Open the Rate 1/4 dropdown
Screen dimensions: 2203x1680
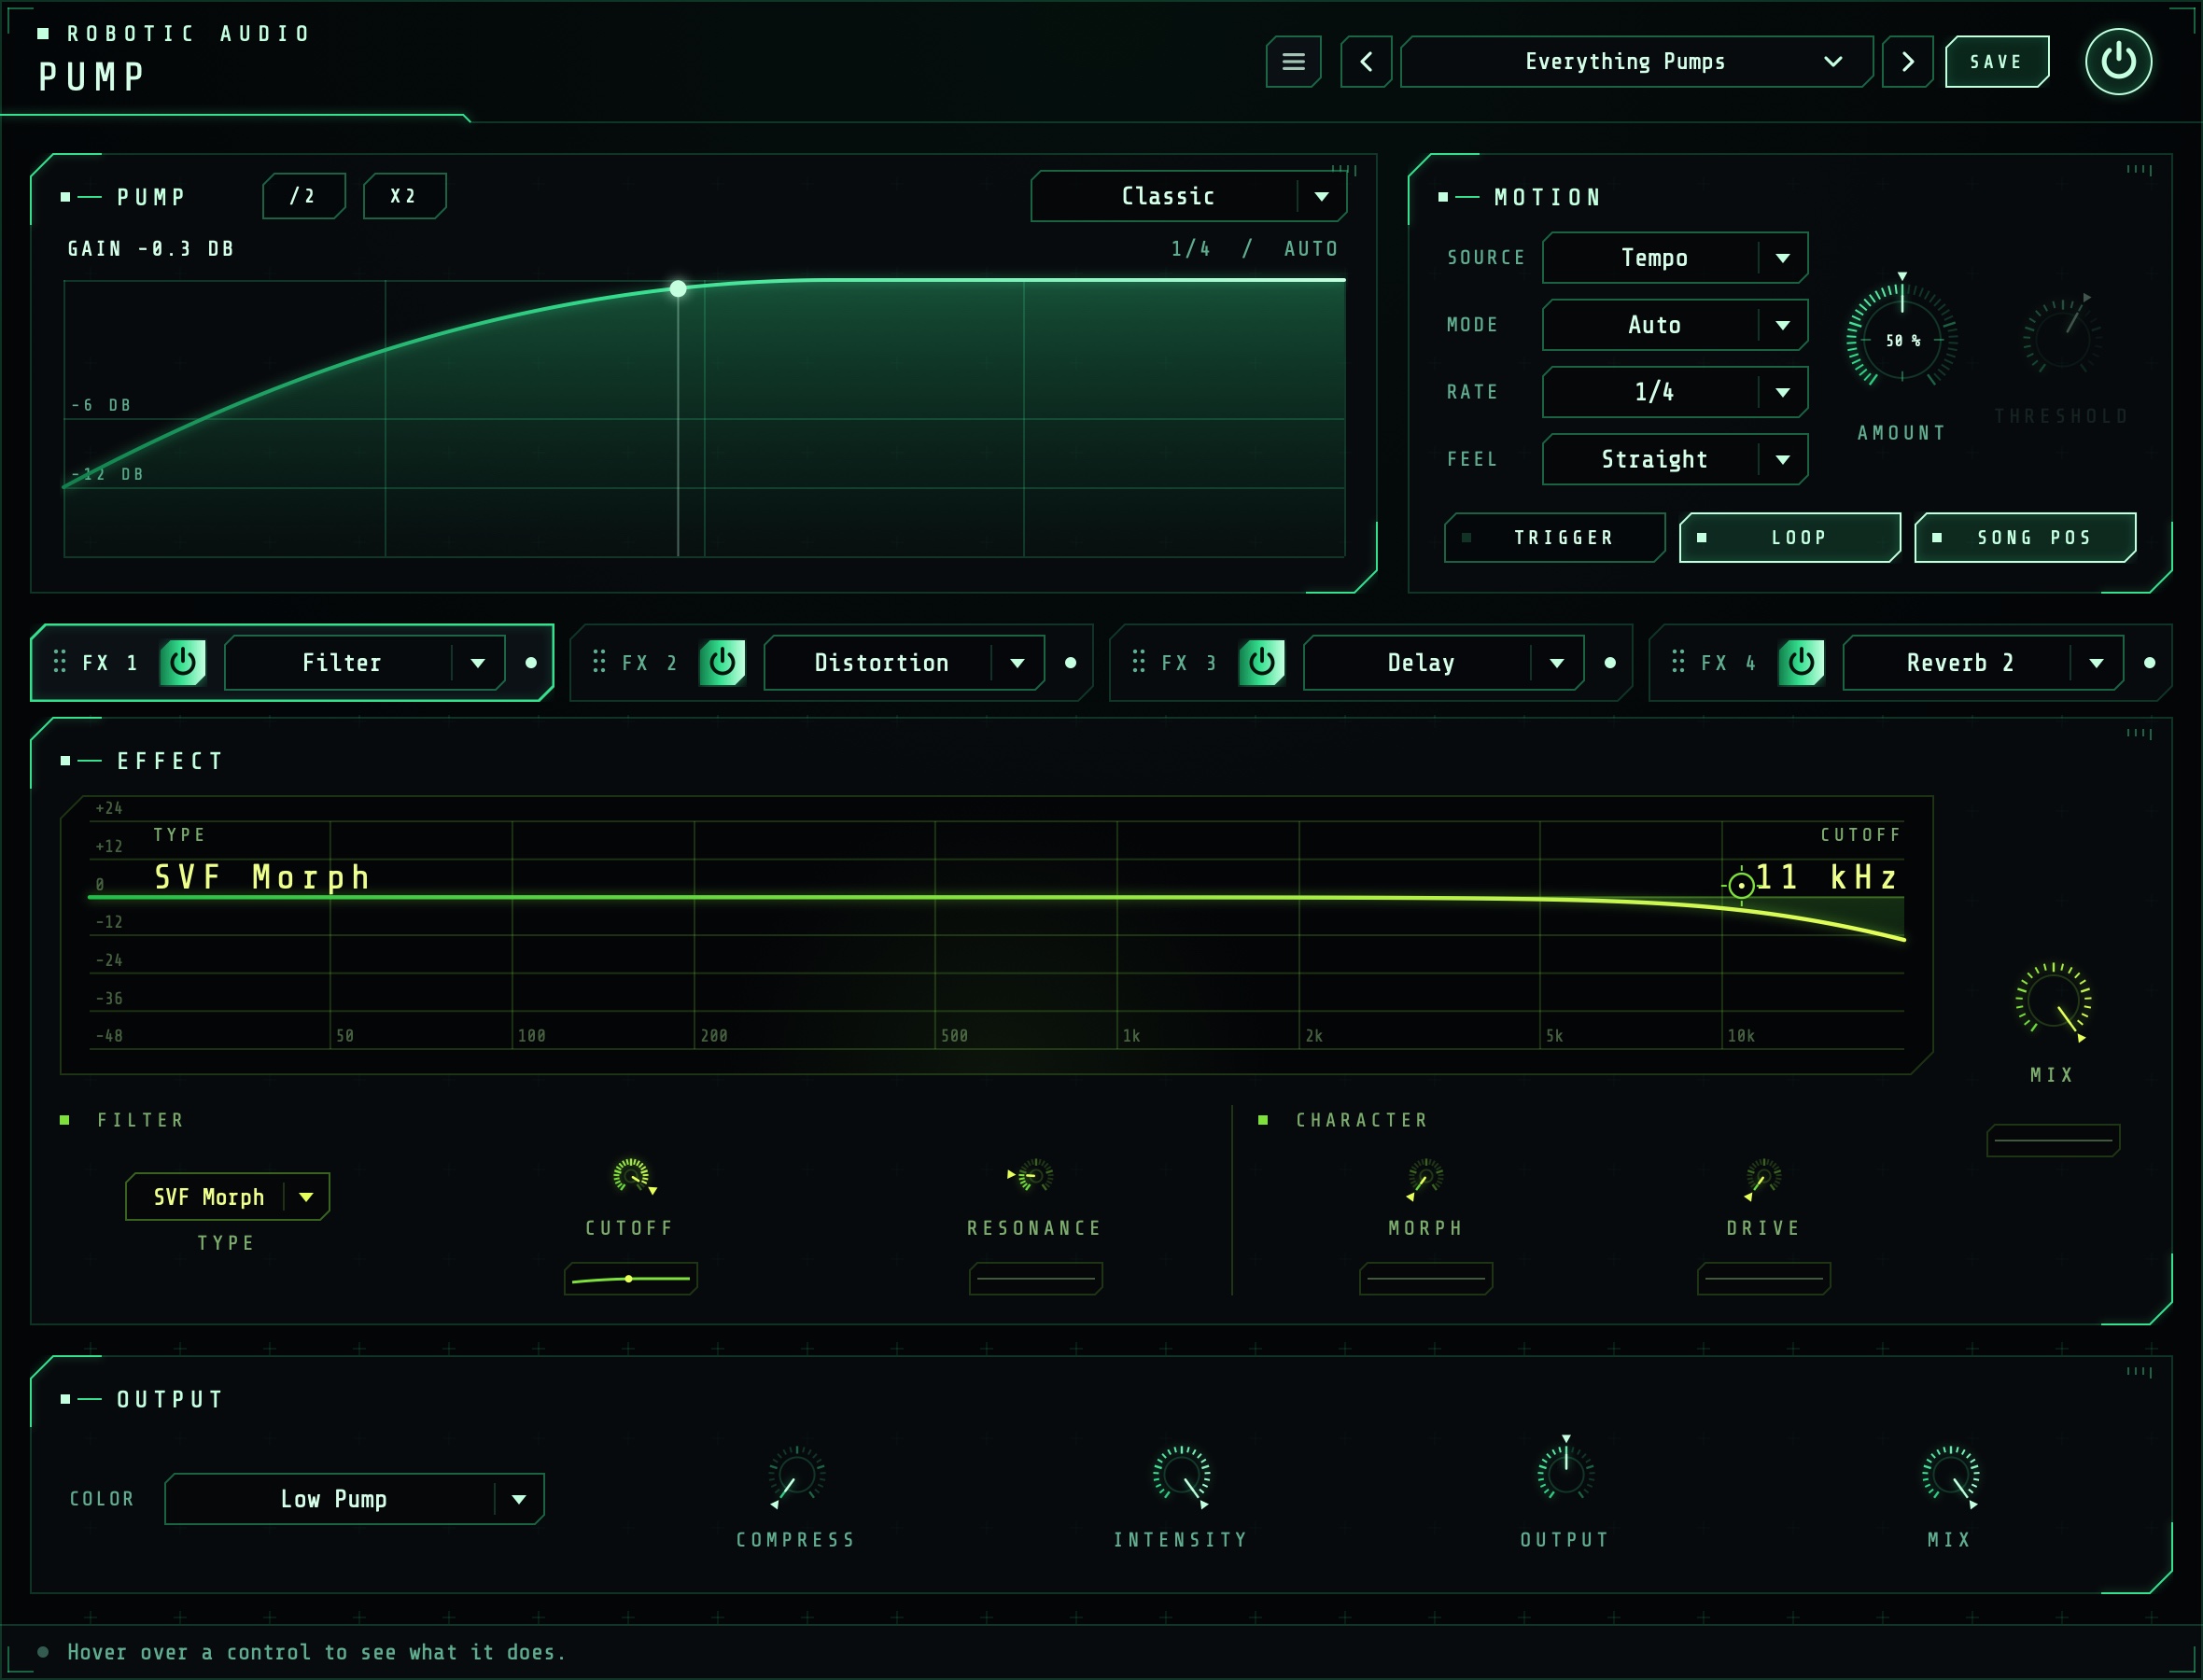pyautogui.click(x=1675, y=392)
